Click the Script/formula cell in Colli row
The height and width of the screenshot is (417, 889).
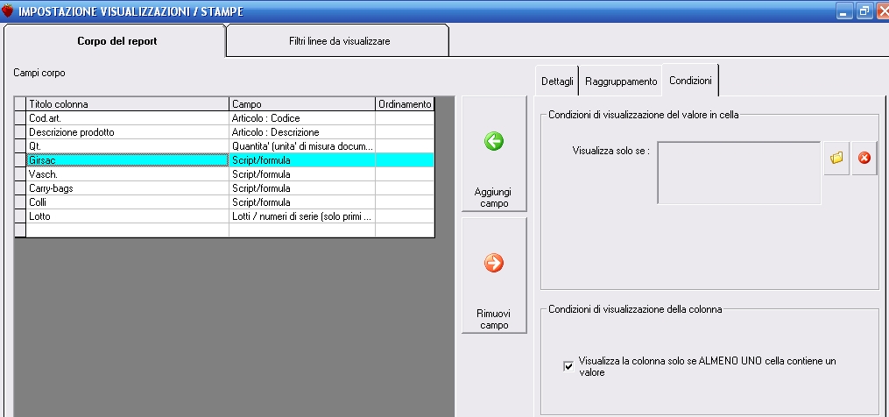(x=302, y=202)
